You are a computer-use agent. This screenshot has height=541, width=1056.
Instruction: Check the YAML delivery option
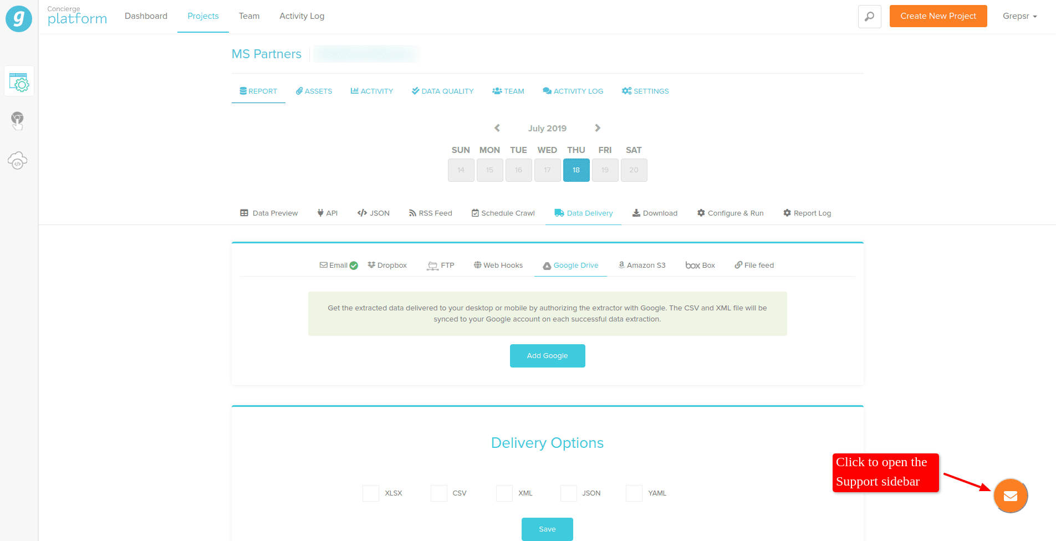[x=634, y=493]
